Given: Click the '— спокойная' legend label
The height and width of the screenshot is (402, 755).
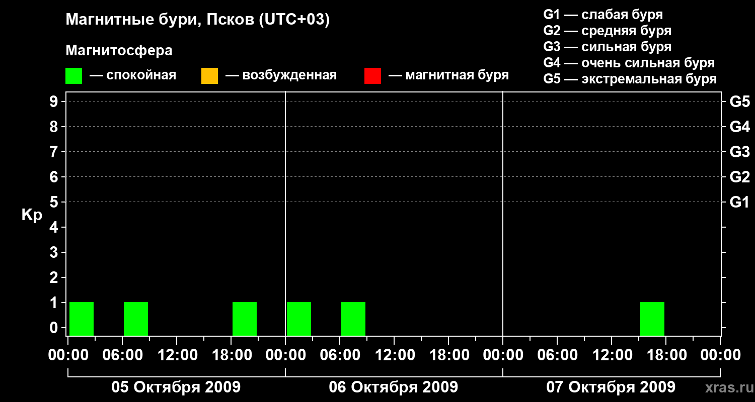Looking at the screenshot, I should tap(133, 75).
